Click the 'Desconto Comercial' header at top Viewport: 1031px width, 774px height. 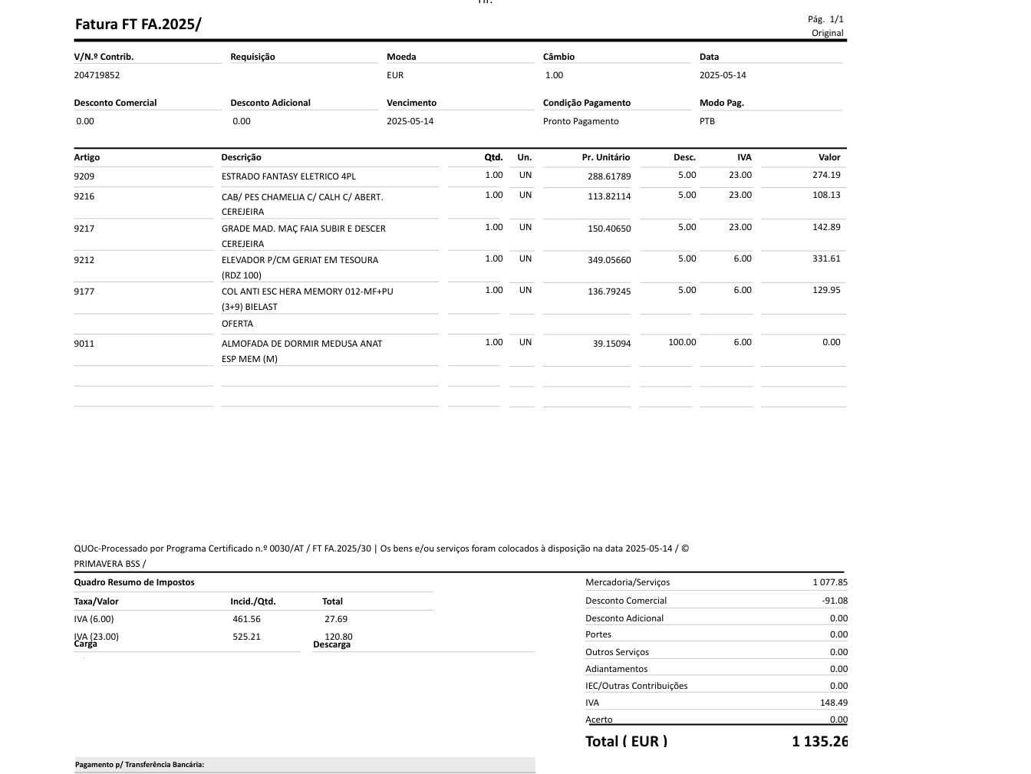115,103
